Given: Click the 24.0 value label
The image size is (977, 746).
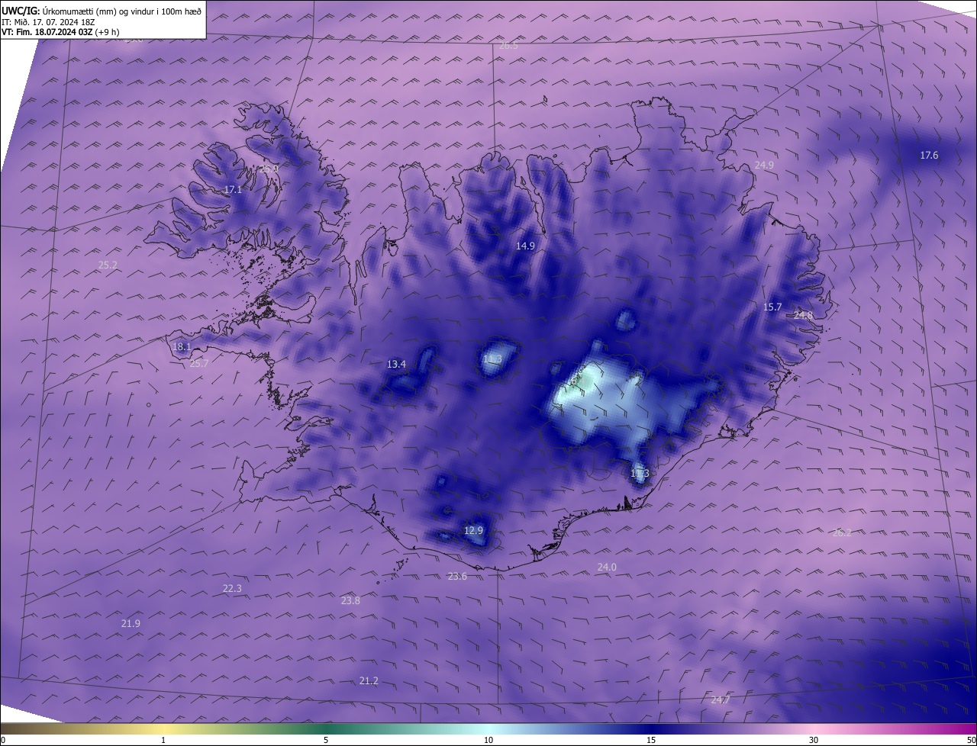Looking at the screenshot, I should [607, 567].
